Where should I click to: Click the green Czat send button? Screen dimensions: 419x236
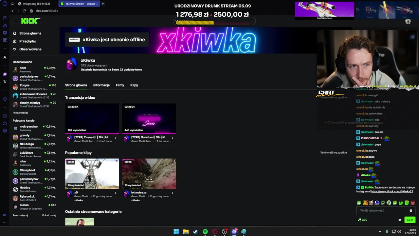coord(410,220)
